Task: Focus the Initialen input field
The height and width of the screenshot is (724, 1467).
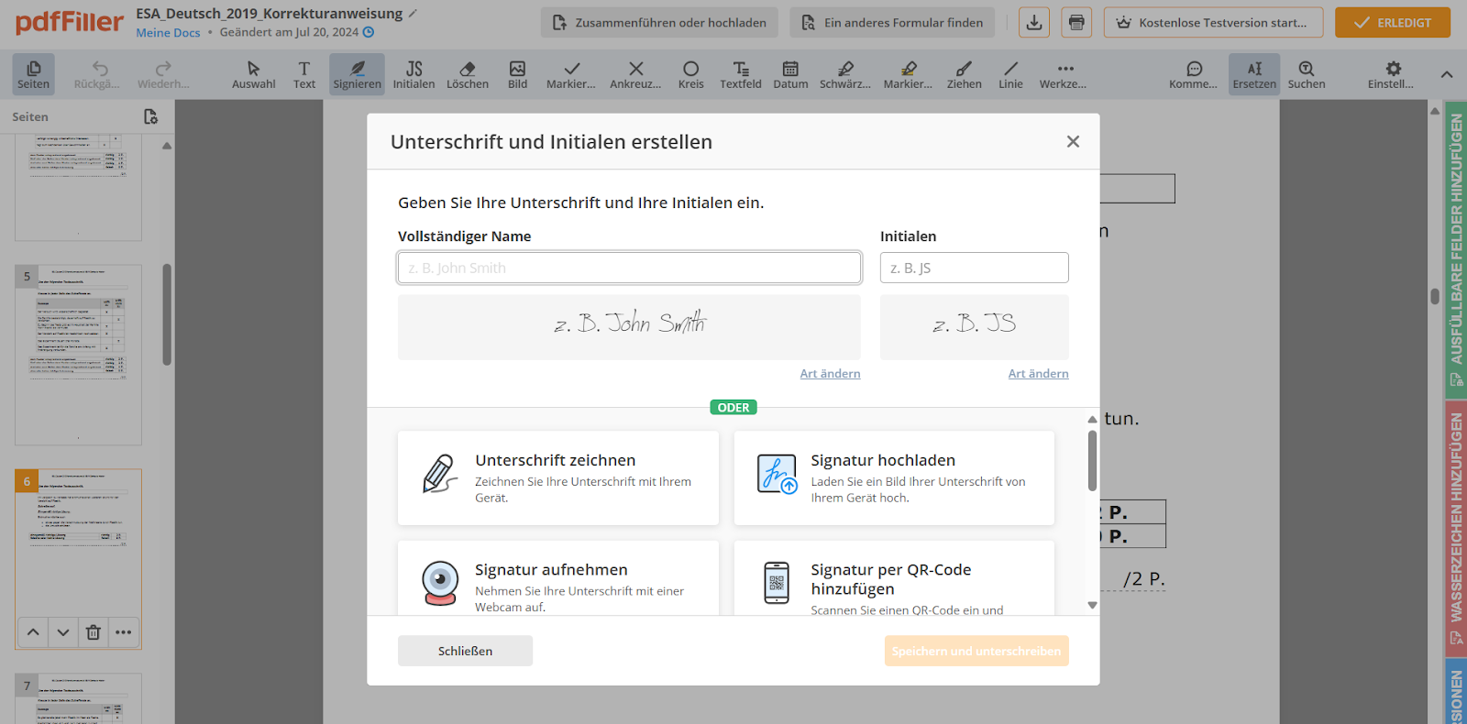Action: click(974, 268)
